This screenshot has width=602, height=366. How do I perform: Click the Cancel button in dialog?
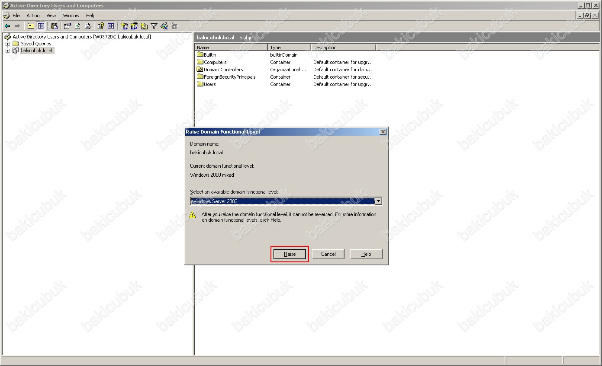328,254
